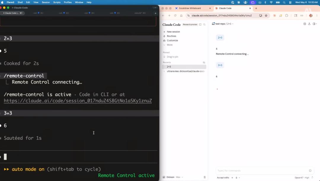320x181 pixels.
Task: Click the session notes icon in header
Action: pyautogui.click(x=305, y=24)
